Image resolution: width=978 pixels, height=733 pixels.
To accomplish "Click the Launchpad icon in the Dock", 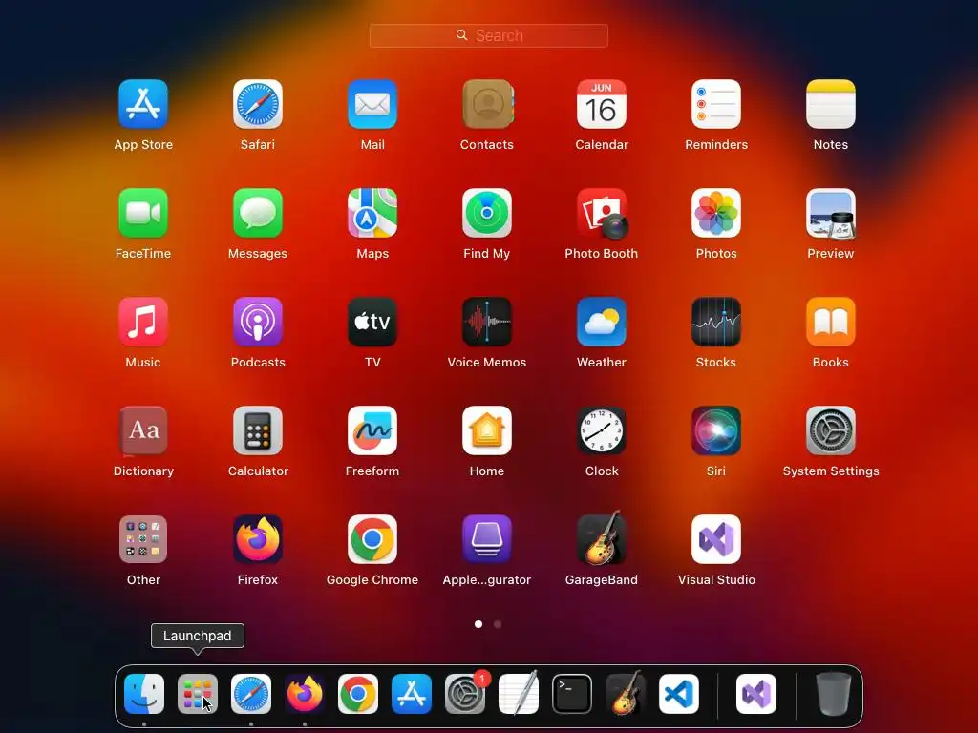I will click(198, 694).
